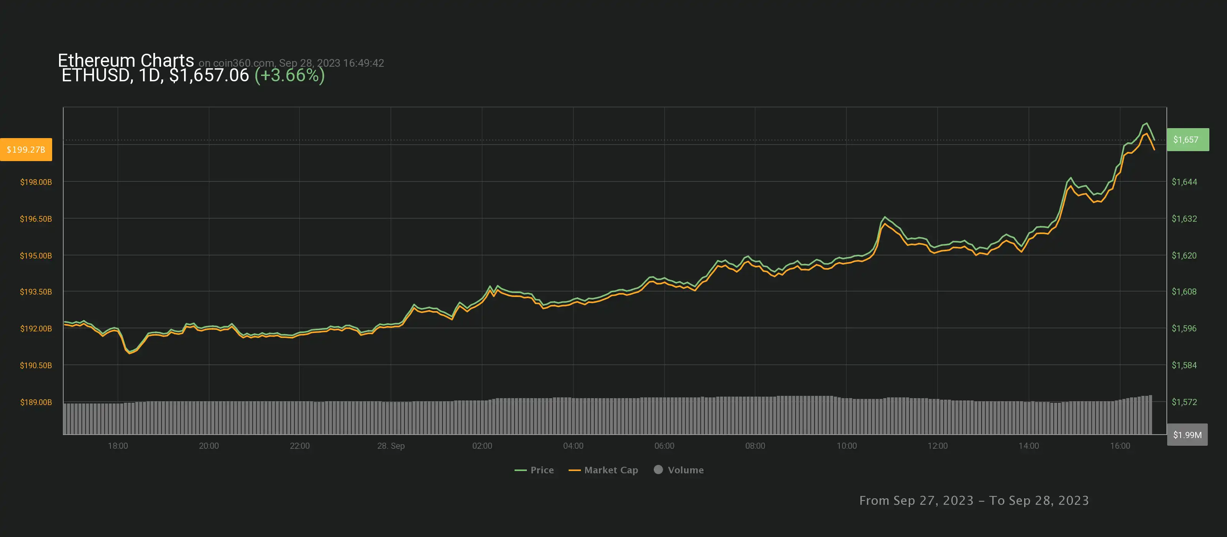Toggle the Volume legend item
The image size is (1227, 537).
click(679, 470)
